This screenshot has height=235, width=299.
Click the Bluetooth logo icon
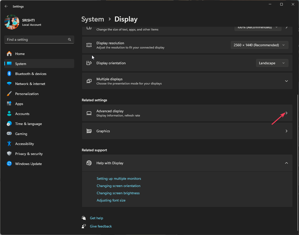9,74
